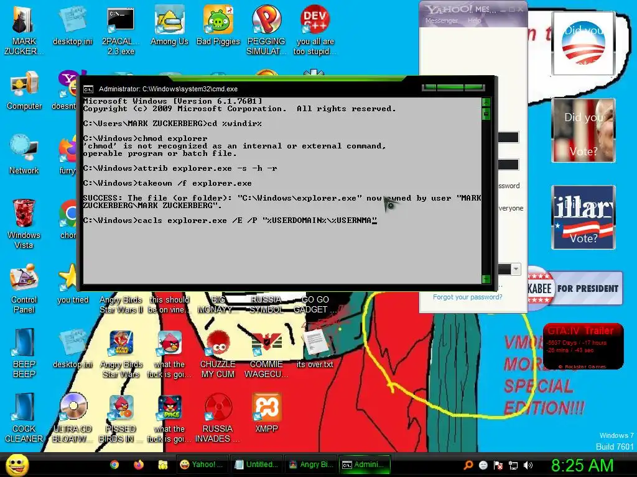This screenshot has width=637, height=477.
Task: Click the Yahoo Messenger password input field
Action: 508,164
